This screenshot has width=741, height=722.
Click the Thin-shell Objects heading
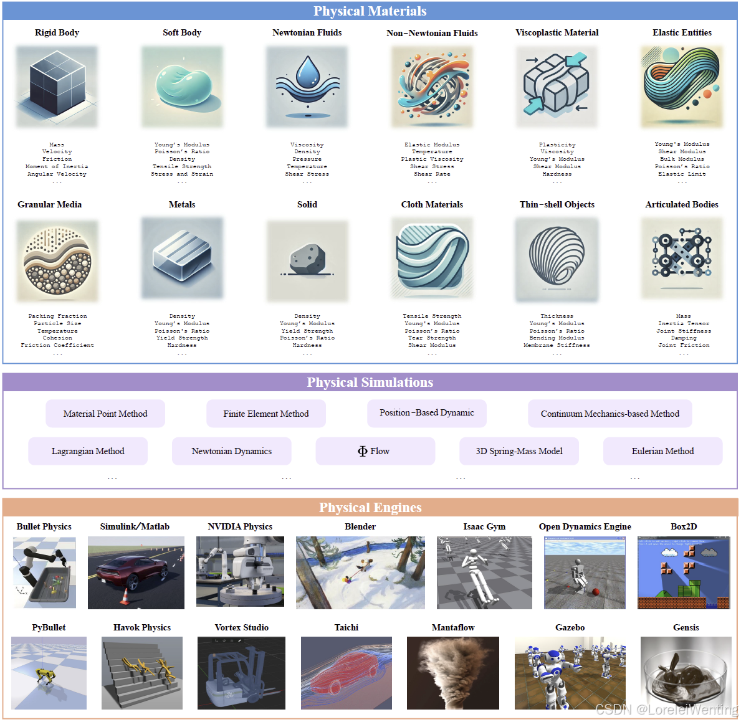pos(557,204)
